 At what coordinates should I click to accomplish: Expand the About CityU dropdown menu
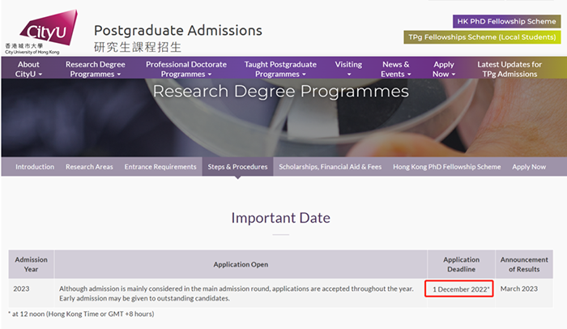28,70
